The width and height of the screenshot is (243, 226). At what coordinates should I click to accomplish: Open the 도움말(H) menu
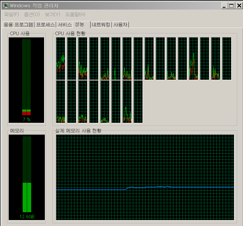tap(75, 14)
